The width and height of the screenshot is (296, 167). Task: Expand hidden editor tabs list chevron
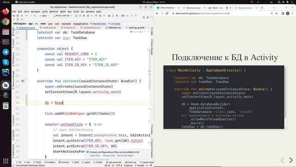pyautogui.click(x=148, y=28)
